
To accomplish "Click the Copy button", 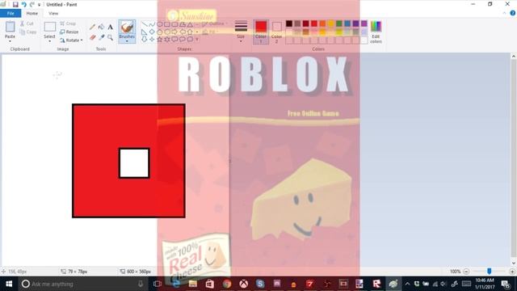I will click(x=28, y=32).
